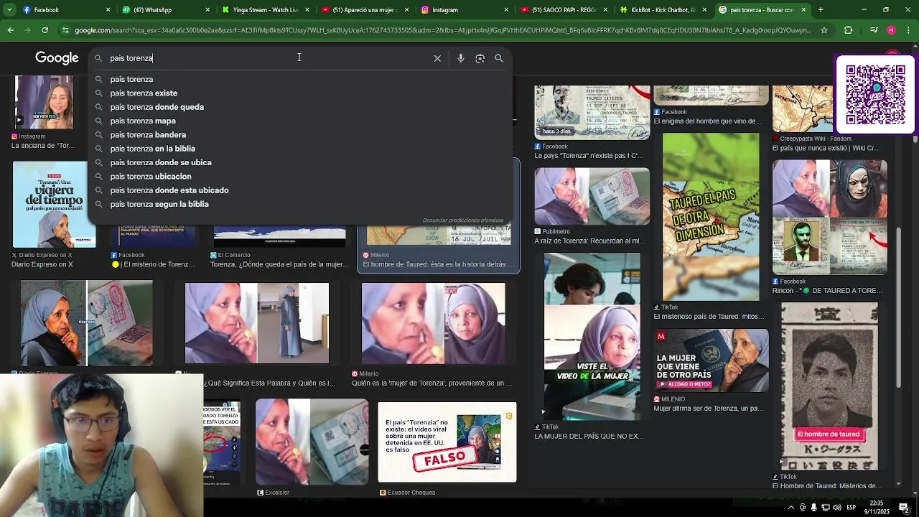Select suggestion 'pais torenza bandera'
This screenshot has height=517, width=919.
pyautogui.click(x=148, y=135)
